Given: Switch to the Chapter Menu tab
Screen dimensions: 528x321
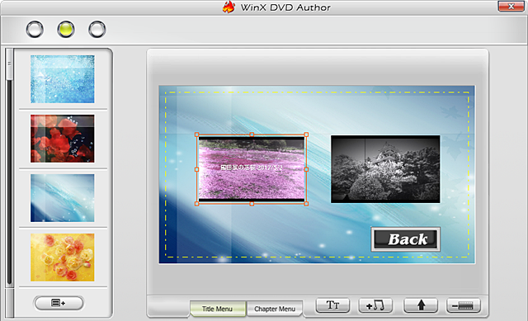Looking at the screenshot, I should click(x=275, y=309).
